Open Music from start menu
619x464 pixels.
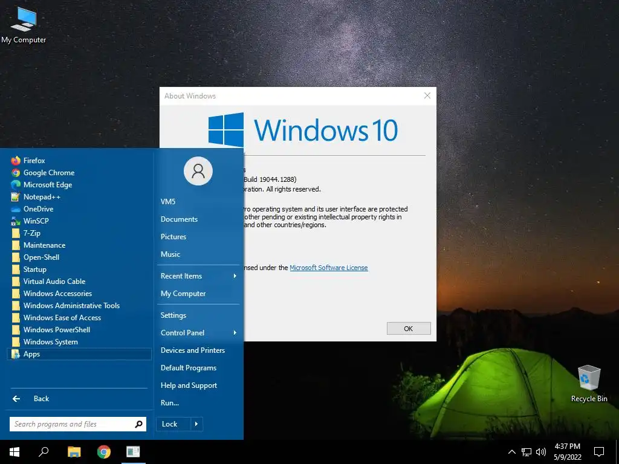pos(198,254)
